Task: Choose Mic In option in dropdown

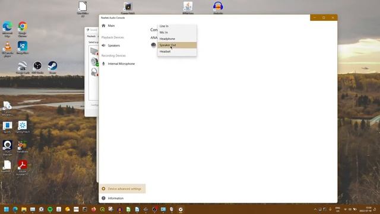Action: point(177,33)
